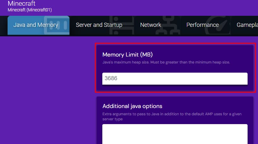The width and height of the screenshot is (258, 144).
Task: Click the Memory Limit input field showing 3686
Action: tap(175, 78)
